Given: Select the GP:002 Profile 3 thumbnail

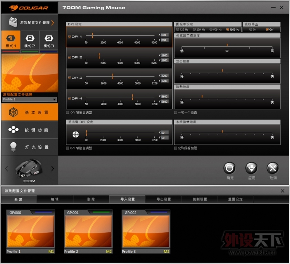Looking at the screenshot, I should tap(146, 231).
